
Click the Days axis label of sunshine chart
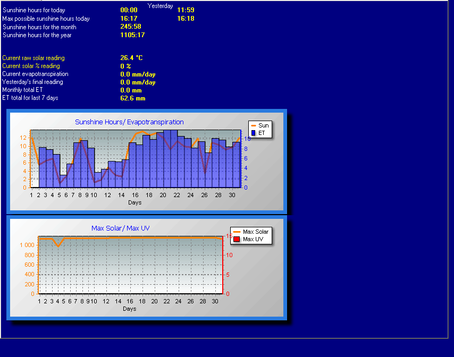[134, 202]
